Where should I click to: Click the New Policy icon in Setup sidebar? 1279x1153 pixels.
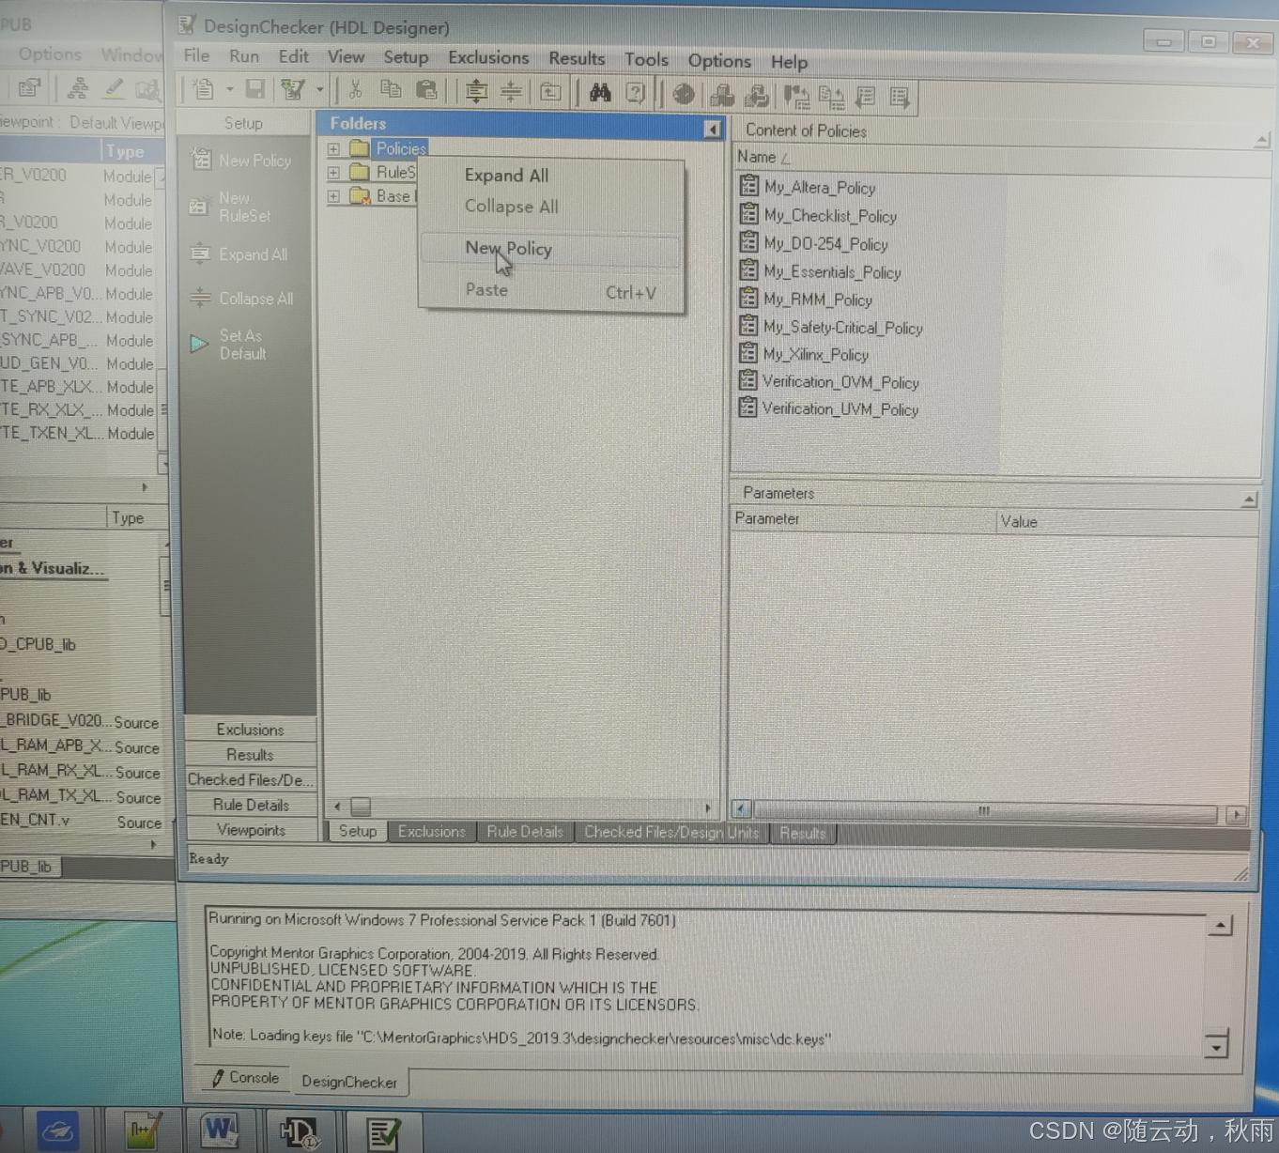(x=201, y=160)
